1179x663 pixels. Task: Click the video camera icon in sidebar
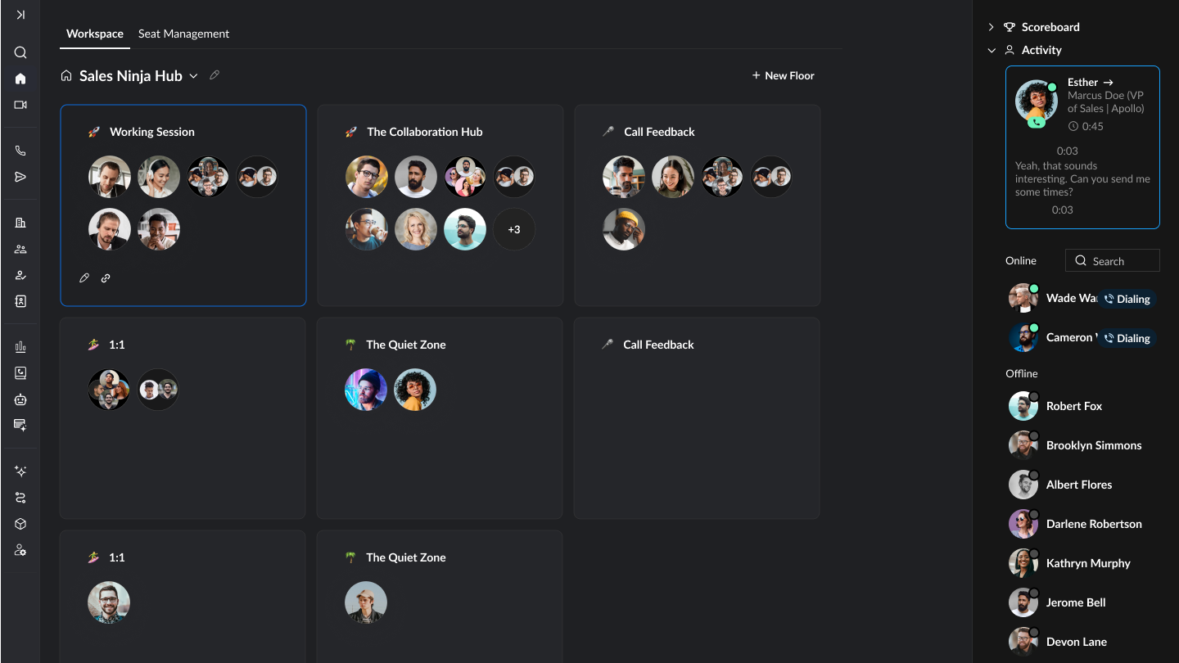pos(20,105)
